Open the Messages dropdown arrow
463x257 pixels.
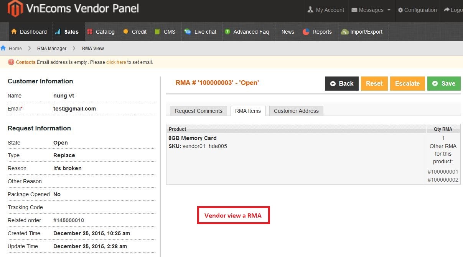(x=389, y=10)
